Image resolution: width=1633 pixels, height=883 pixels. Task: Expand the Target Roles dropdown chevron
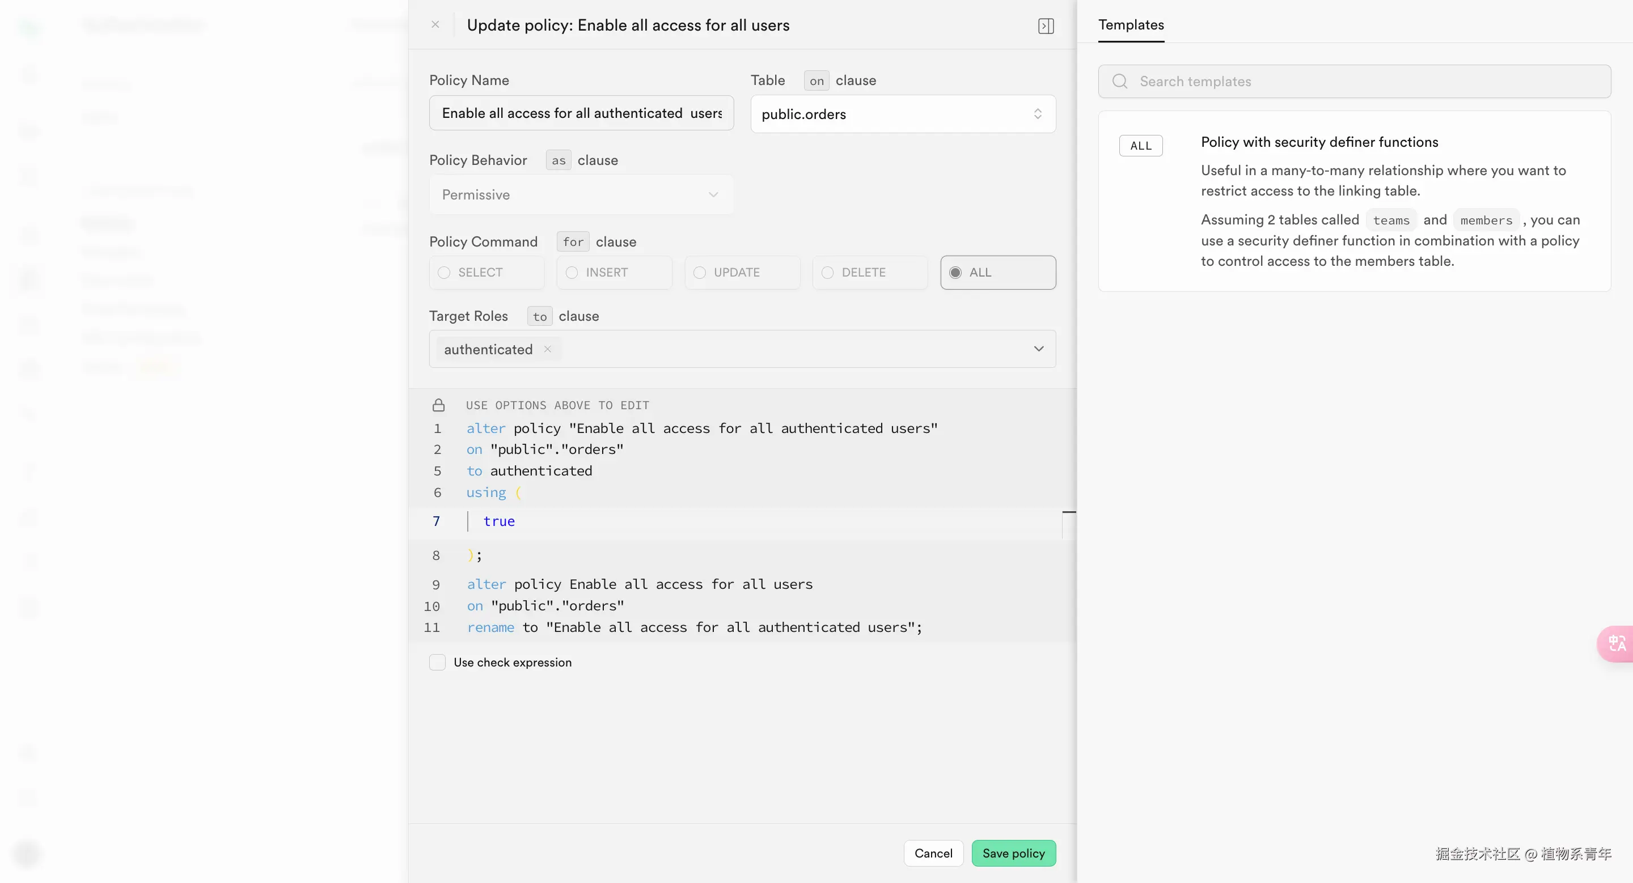coord(1038,349)
